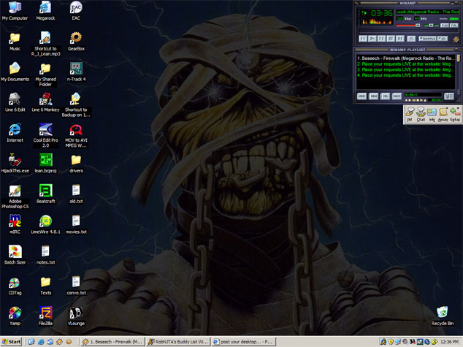Screen dimensions: 463x347
Task: Switch to RobNJTA's Buddy List taskbar item
Action: [178, 341]
